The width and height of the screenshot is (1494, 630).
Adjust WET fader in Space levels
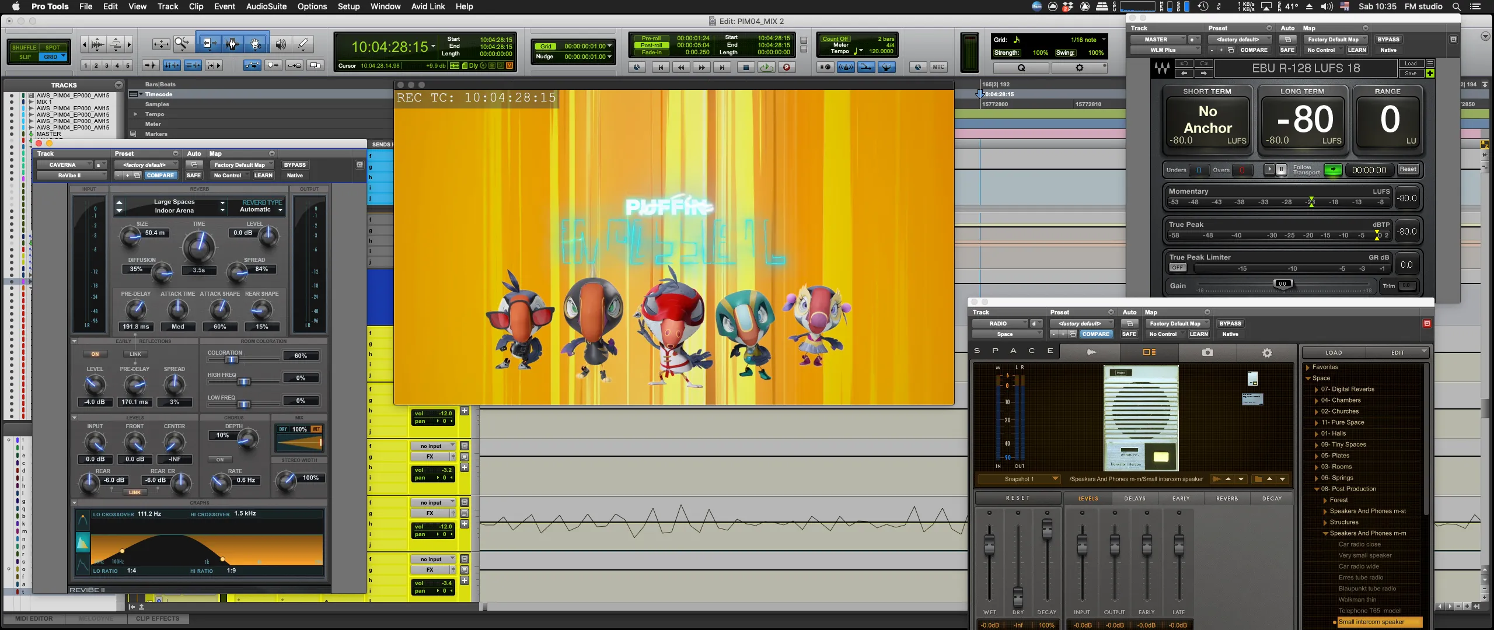coord(989,544)
